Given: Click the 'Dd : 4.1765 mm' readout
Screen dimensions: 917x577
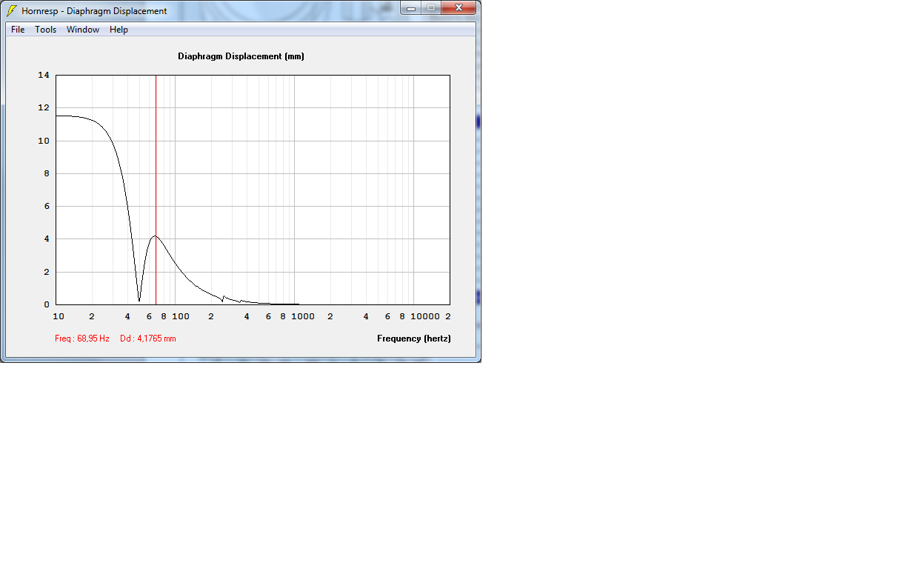Looking at the screenshot, I should pyautogui.click(x=148, y=338).
